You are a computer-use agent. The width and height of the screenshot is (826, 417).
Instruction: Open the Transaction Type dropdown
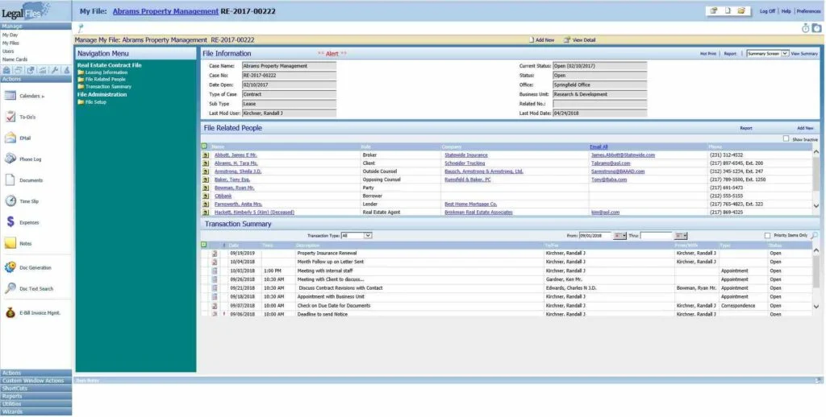click(x=357, y=236)
